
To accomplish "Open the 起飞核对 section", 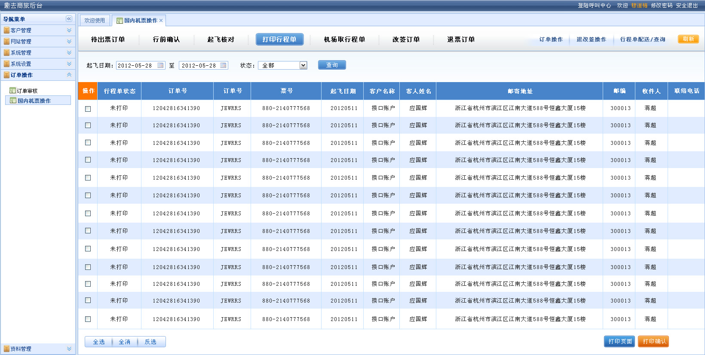I will (221, 40).
